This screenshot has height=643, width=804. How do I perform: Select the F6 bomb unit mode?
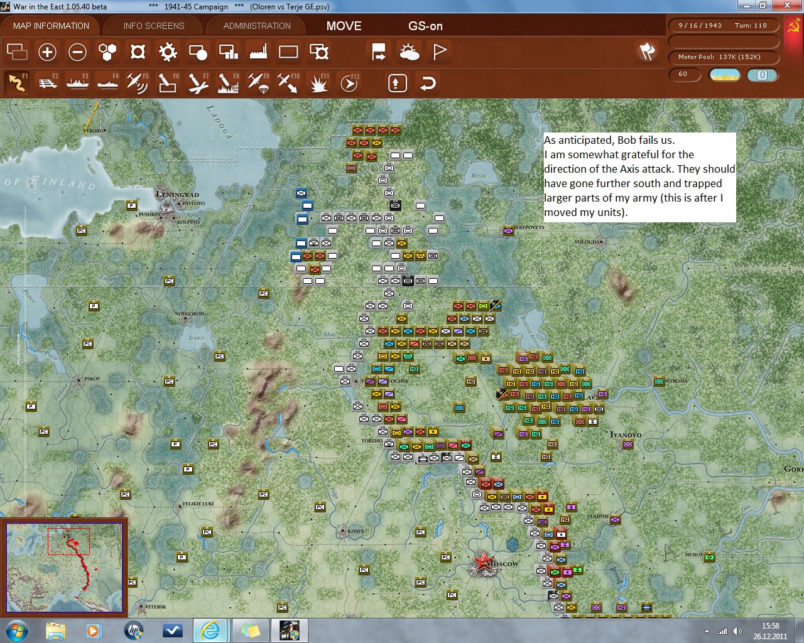(x=168, y=82)
